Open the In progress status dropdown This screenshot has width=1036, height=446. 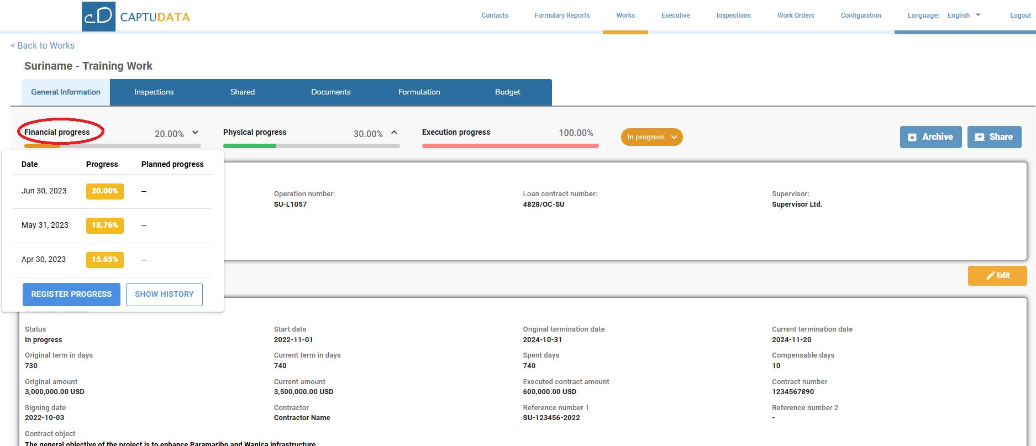pyautogui.click(x=651, y=137)
